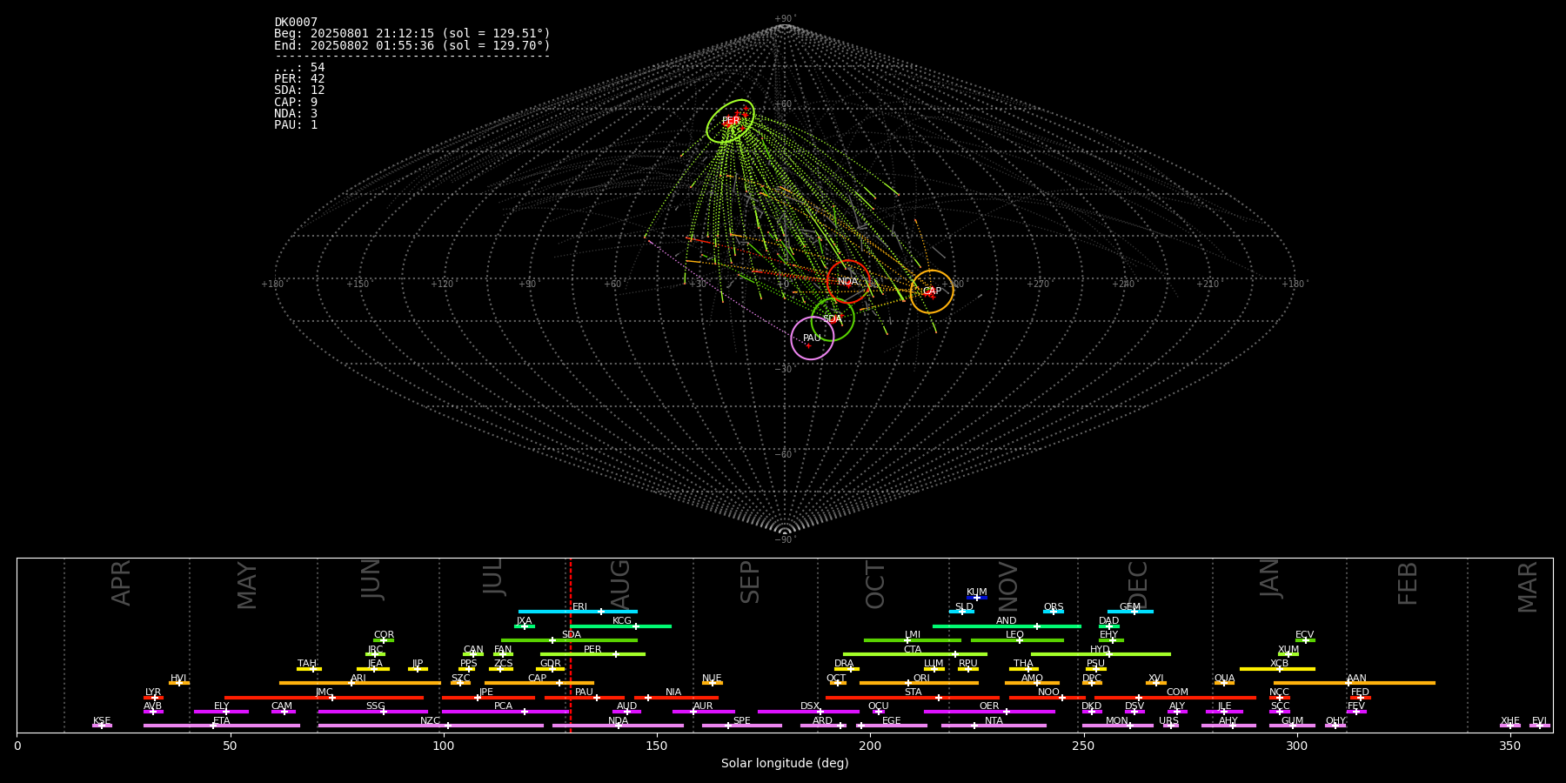
Task: Click the red dashed current solar longitude marker
Action: (x=571, y=645)
